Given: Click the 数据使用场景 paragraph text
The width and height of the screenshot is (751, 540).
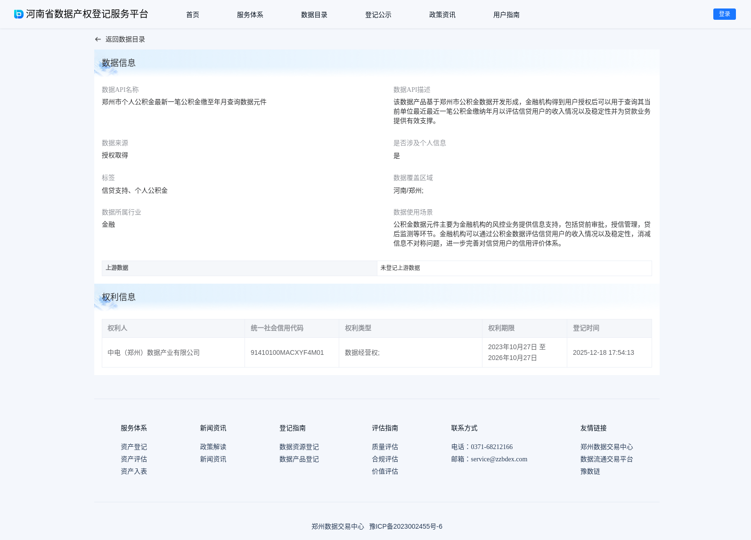Looking at the screenshot, I should [522, 234].
